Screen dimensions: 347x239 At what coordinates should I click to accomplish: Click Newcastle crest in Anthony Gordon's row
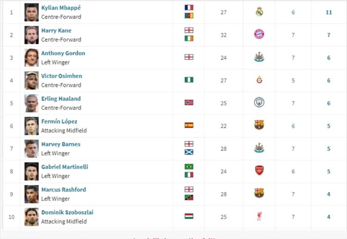pyautogui.click(x=259, y=57)
